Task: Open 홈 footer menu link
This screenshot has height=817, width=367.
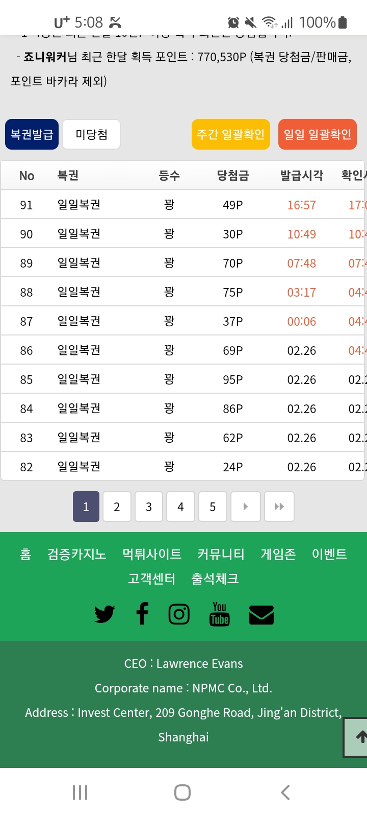Action: pyautogui.click(x=25, y=554)
